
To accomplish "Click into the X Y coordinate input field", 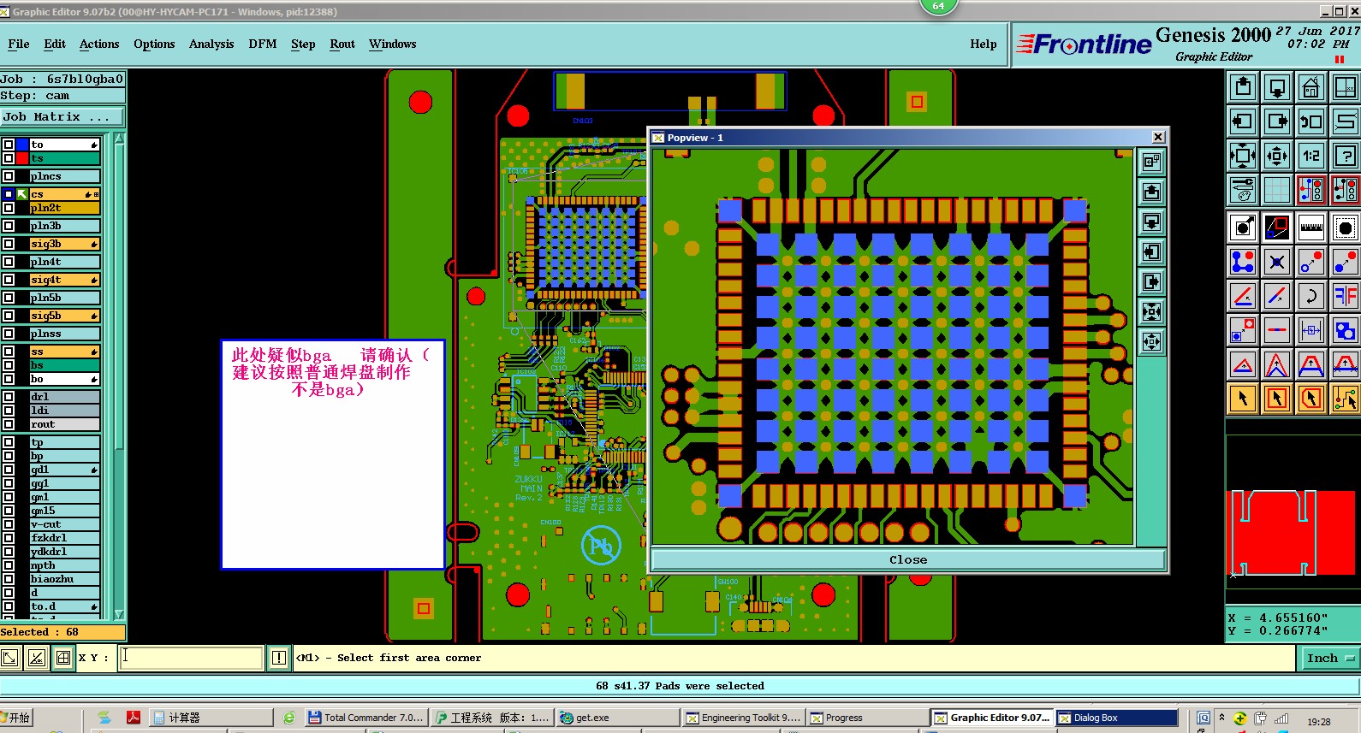I will pos(190,658).
